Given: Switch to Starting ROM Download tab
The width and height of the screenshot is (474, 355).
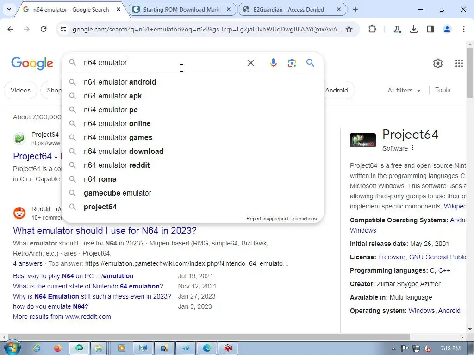Looking at the screenshot, I should click(182, 9).
